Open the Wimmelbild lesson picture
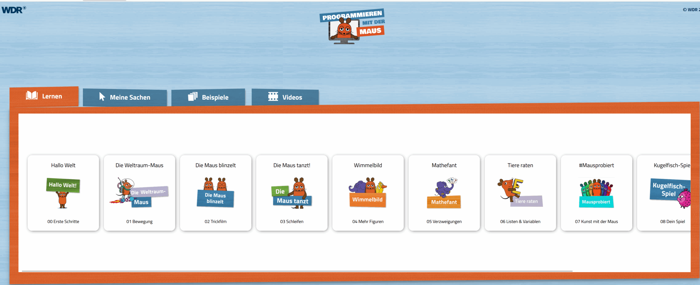 tap(368, 193)
